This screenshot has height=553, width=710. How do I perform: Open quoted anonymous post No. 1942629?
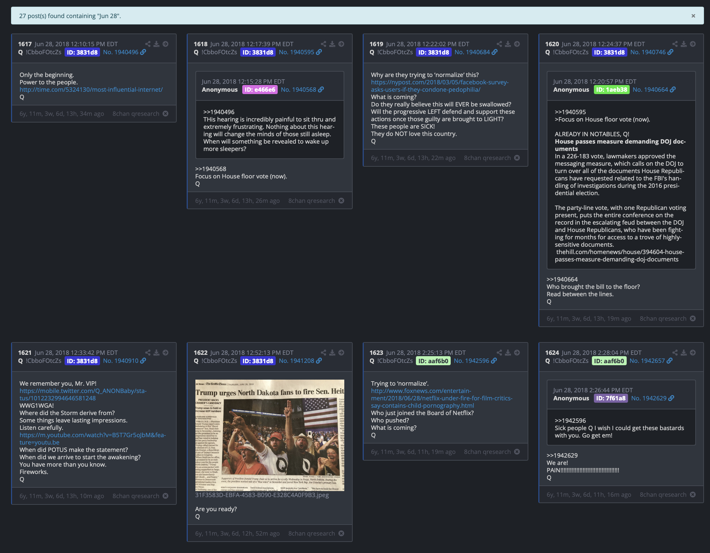click(x=652, y=398)
